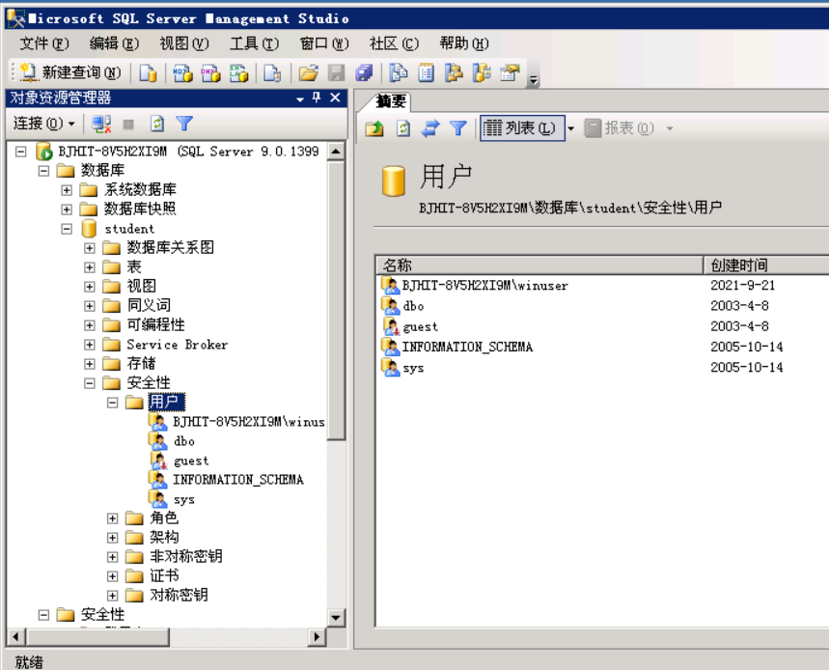
Task: Click the Synchronize arrows icon in Summary toolbar
Action: tap(430, 128)
